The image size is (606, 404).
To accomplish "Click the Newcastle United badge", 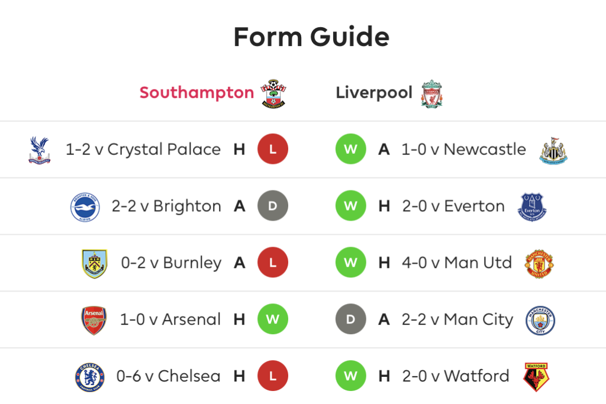I will tap(553, 150).
